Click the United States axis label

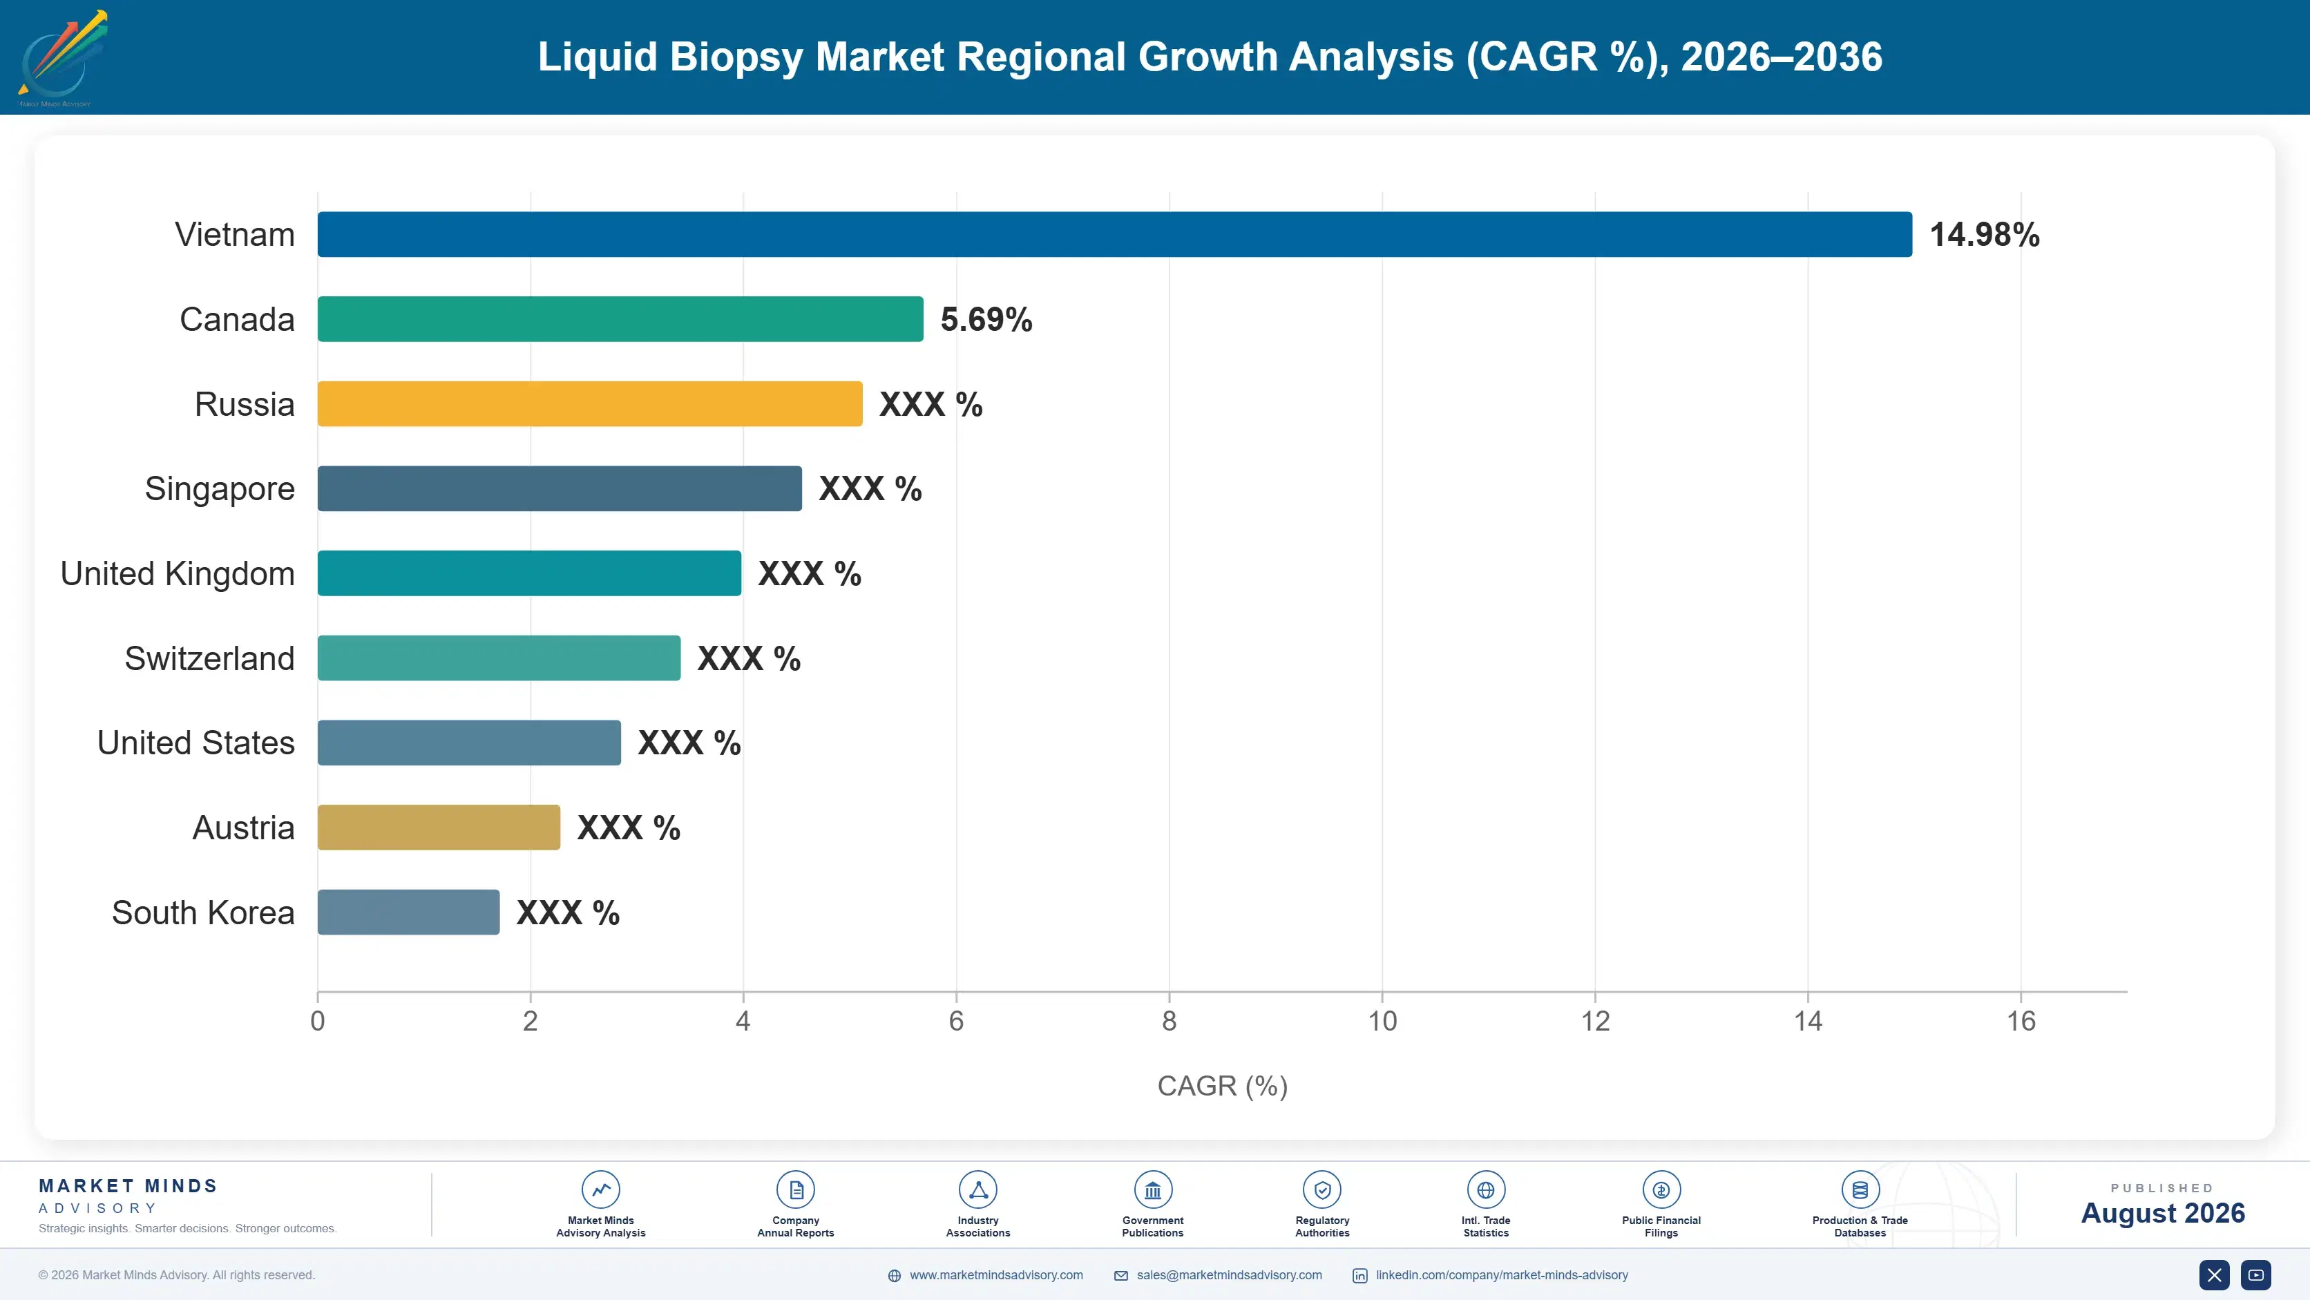[x=195, y=743]
